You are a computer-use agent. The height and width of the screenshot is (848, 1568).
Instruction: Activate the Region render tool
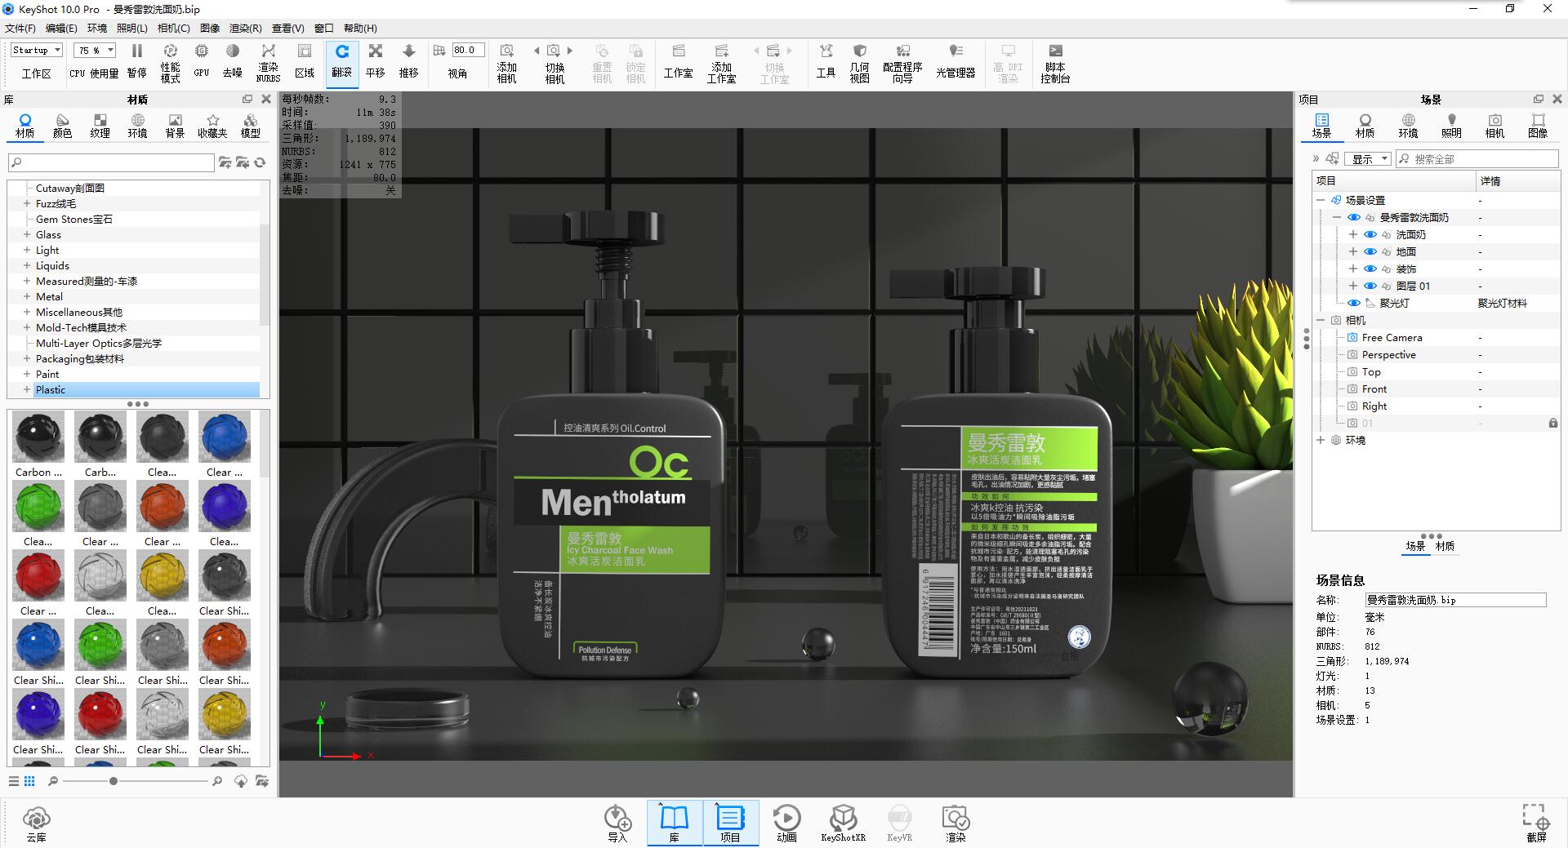tap(305, 61)
